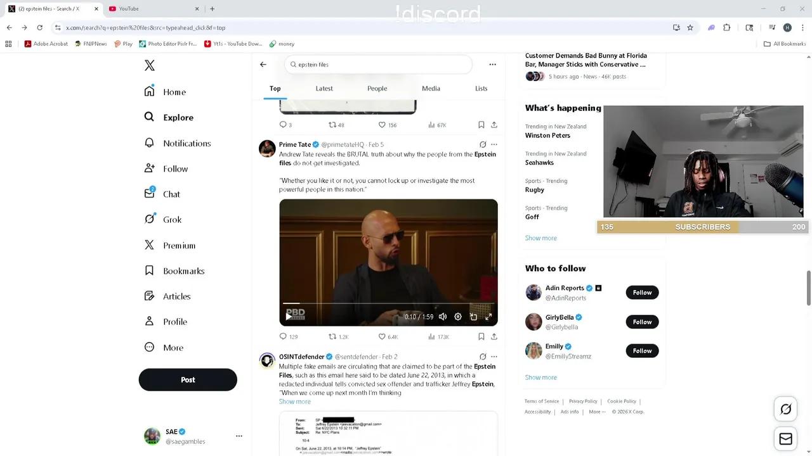
Task: Open Profile in the sidebar
Action: tap(166, 322)
